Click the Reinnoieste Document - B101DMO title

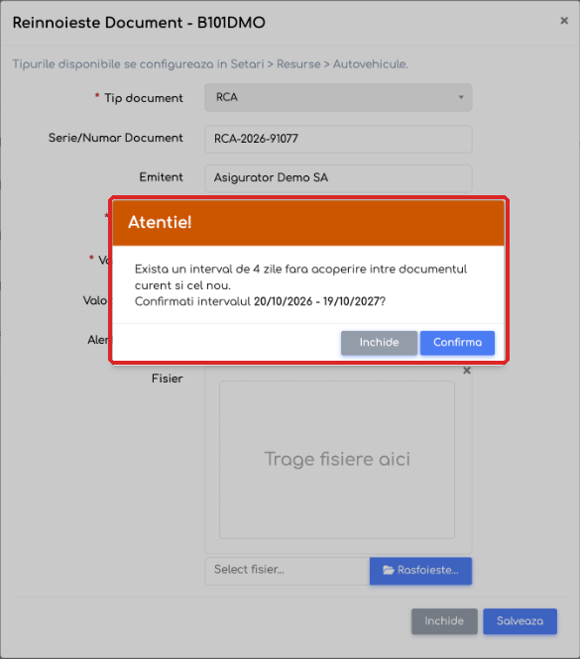[x=139, y=22]
